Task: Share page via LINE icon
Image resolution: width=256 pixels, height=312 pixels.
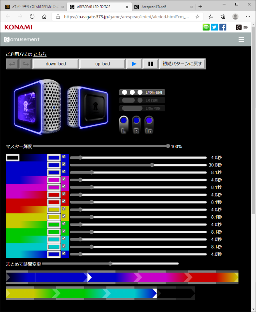Action: pyautogui.click(x=206, y=27)
